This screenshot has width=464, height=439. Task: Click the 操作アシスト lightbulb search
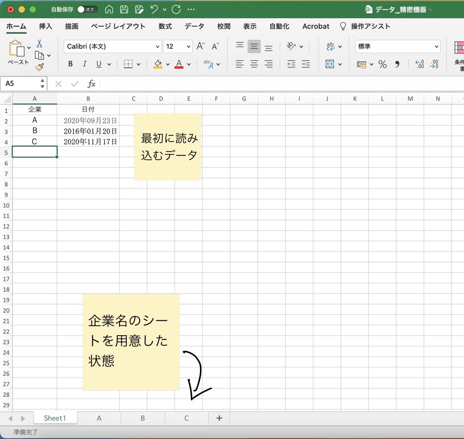click(365, 26)
